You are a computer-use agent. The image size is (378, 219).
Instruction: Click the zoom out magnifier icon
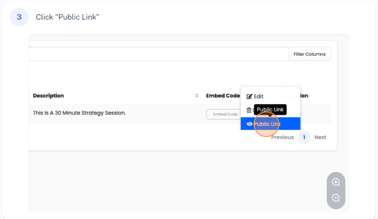coord(336,198)
